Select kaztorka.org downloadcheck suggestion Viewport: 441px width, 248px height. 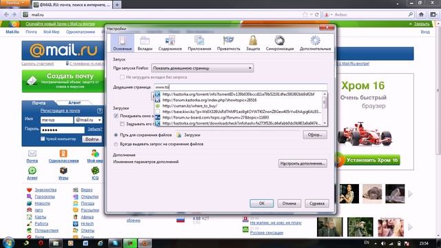[238, 123]
